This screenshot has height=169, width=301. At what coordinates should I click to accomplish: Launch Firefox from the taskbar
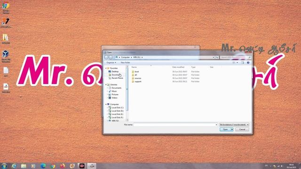63,166
